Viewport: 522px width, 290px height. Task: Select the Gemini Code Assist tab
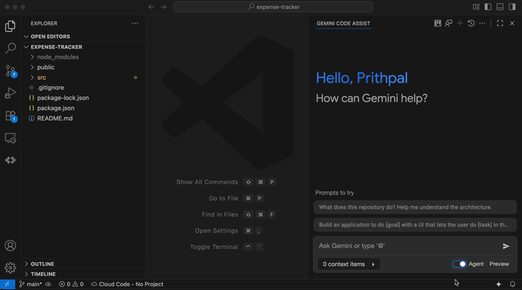(x=344, y=23)
